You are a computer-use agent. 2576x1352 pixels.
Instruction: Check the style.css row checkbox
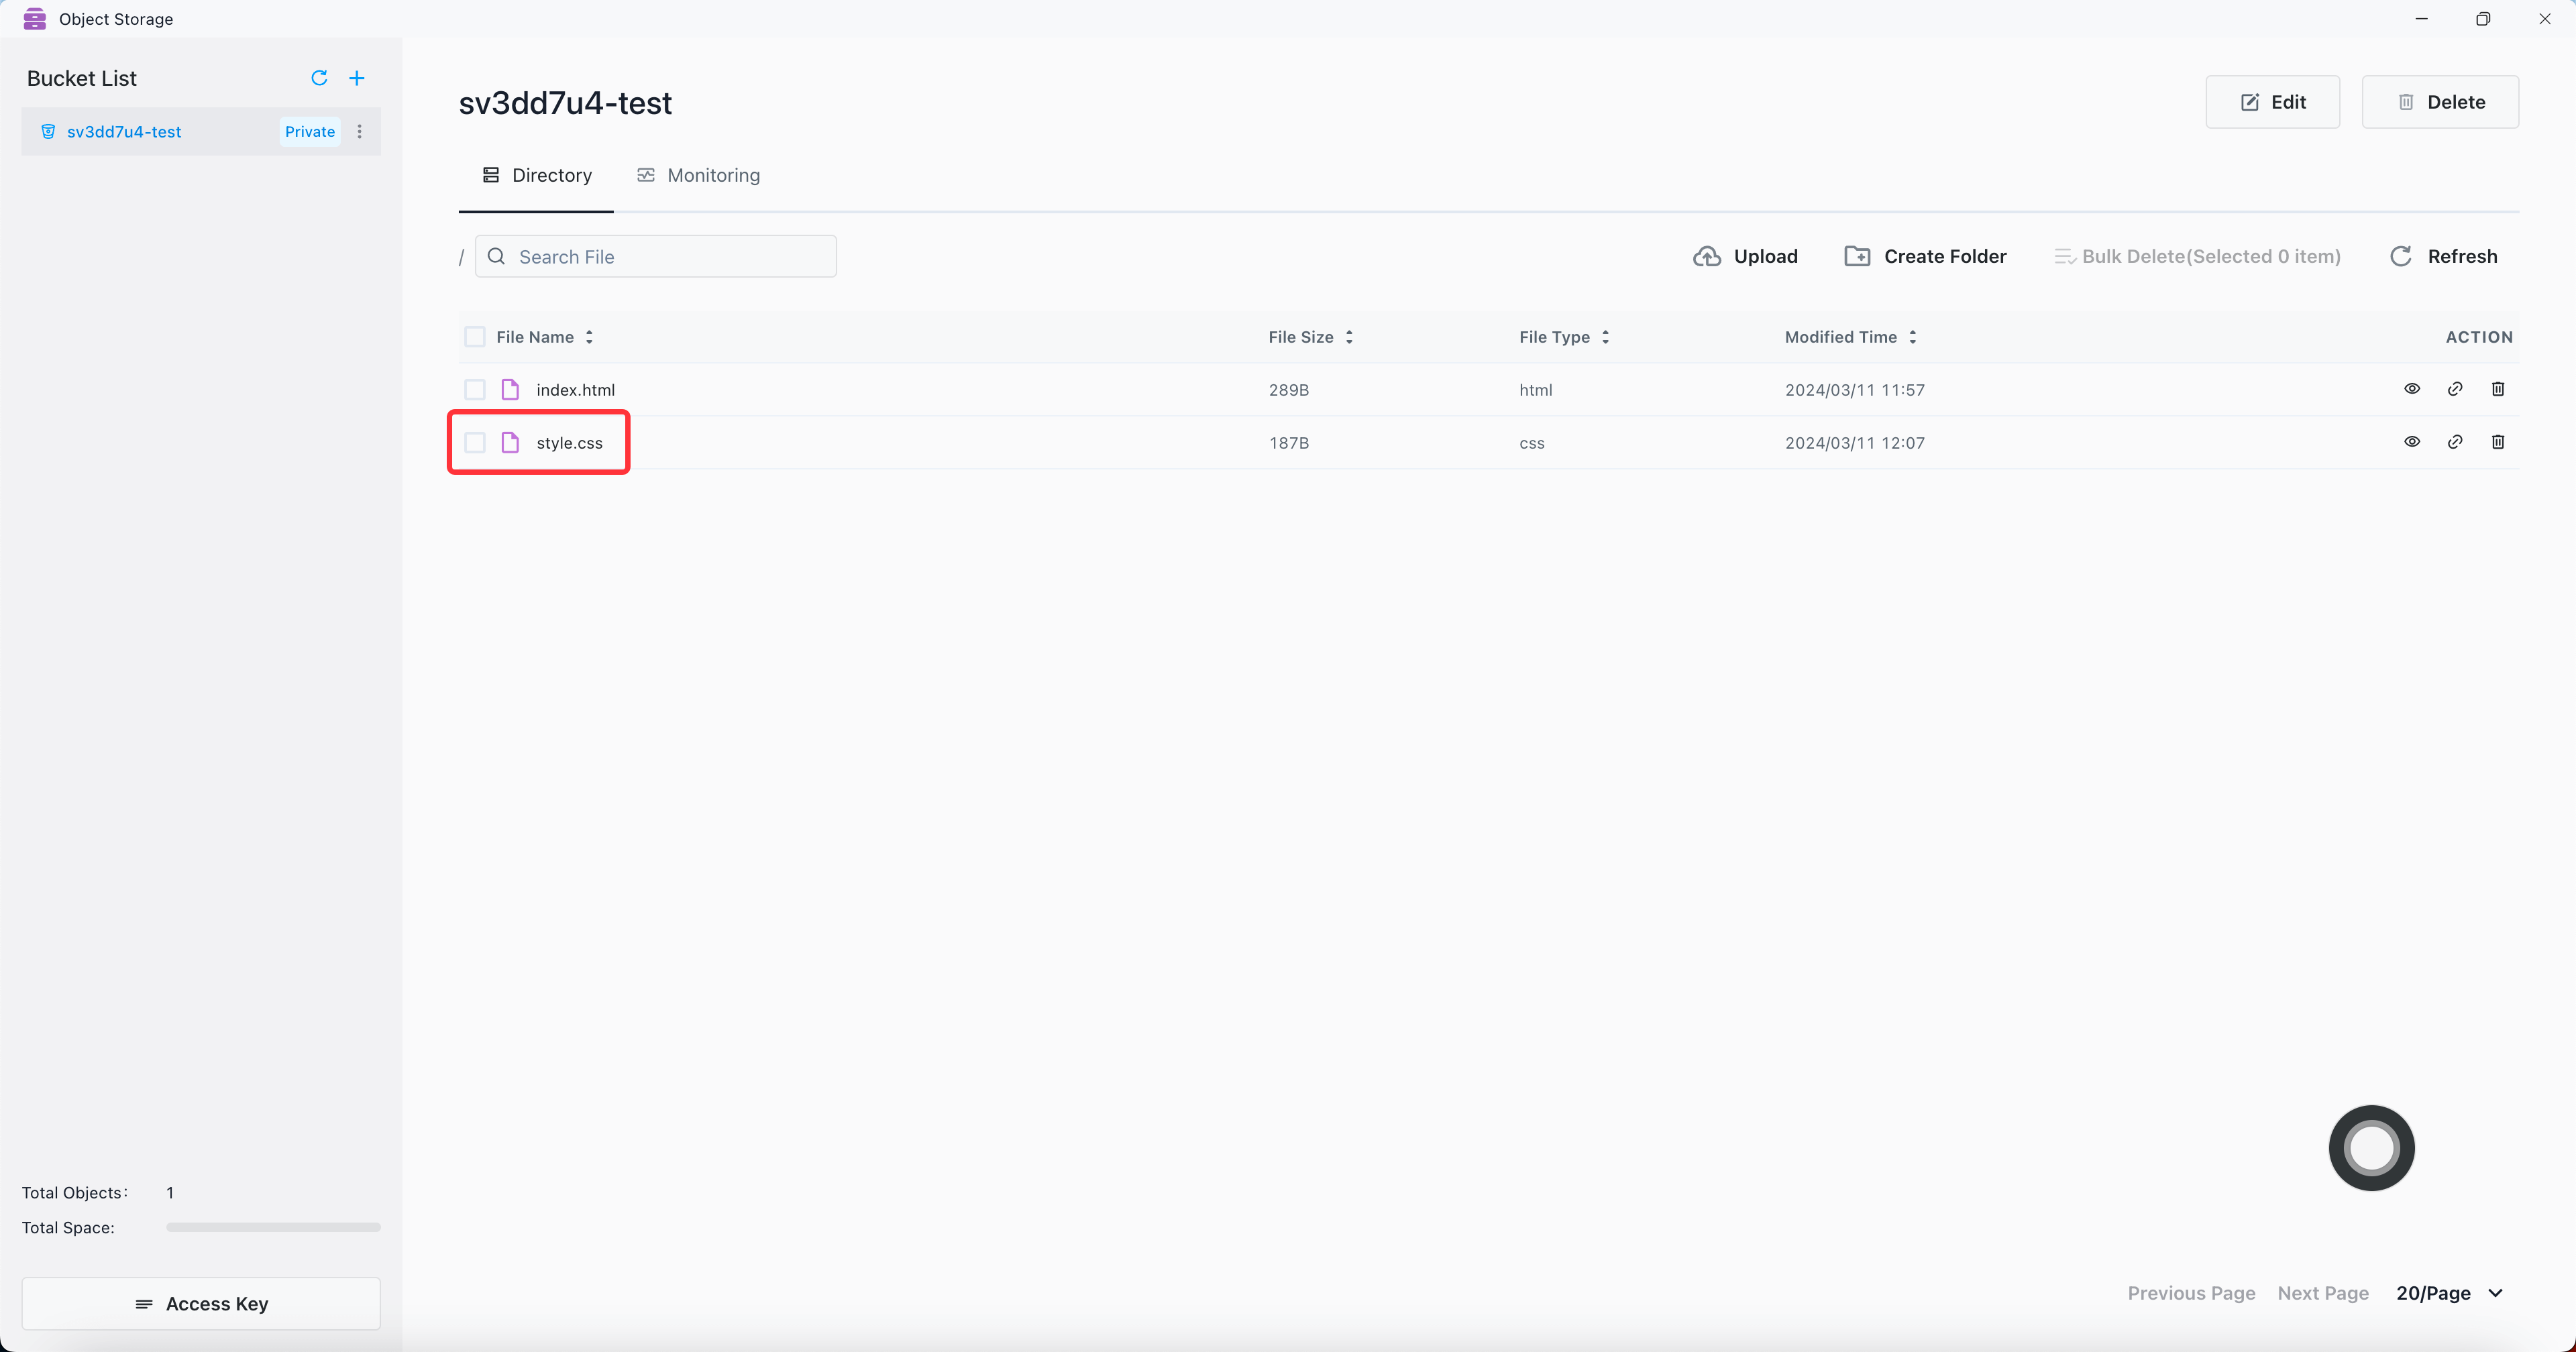[475, 443]
